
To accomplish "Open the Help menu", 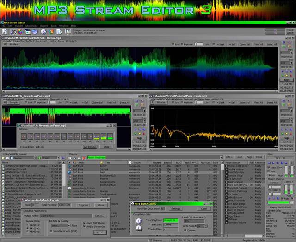I will [x=74, y=26].
